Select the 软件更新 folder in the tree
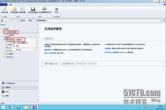The height and width of the screenshot is (110, 166). (9, 54)
